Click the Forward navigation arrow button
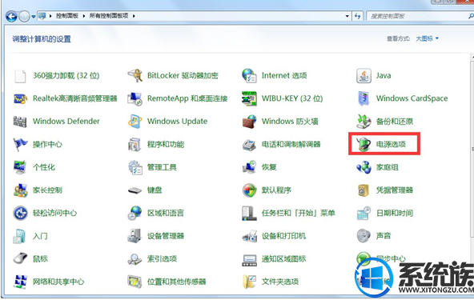This screenshot has width=474, height=300. click(24, 16)
